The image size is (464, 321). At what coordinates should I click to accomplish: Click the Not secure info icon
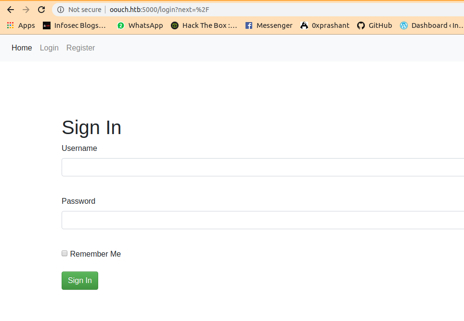pyautogui.click(x=61, y=10)
